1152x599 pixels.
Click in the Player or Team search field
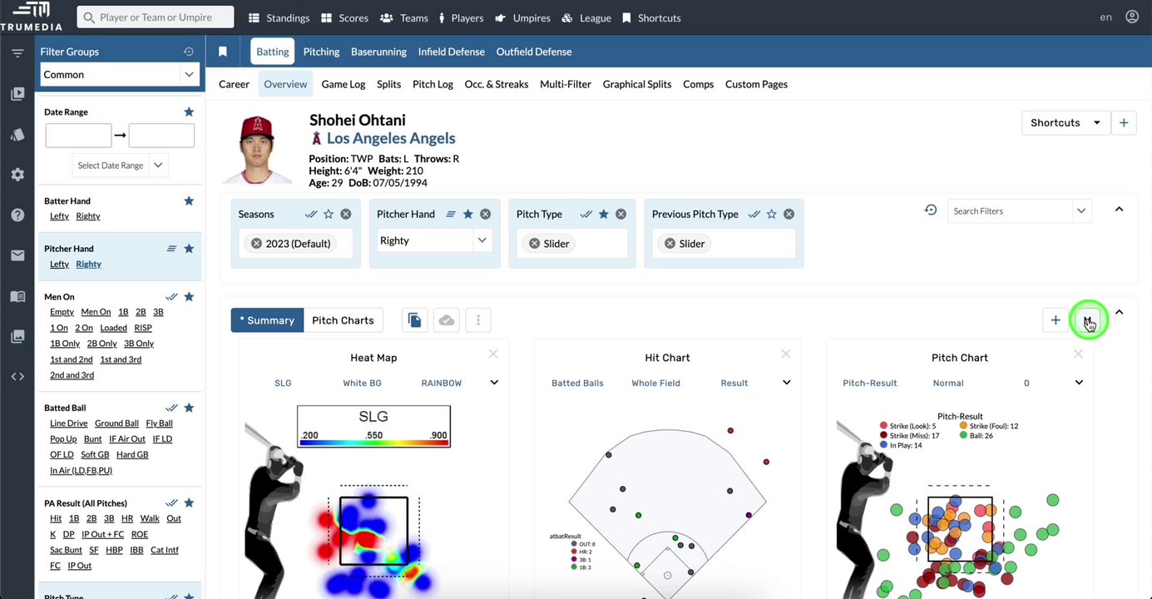pyautogui.click(x=156, y=17)
